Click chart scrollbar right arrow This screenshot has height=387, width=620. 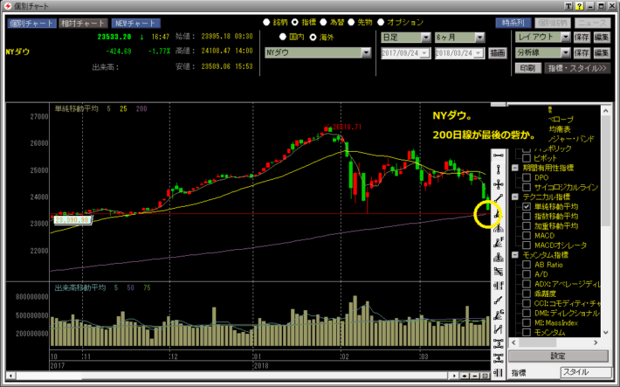coord(454,376)
